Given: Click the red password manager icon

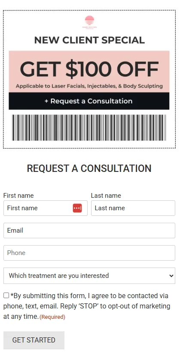Looking at the screenshot, I should (77, 208).
